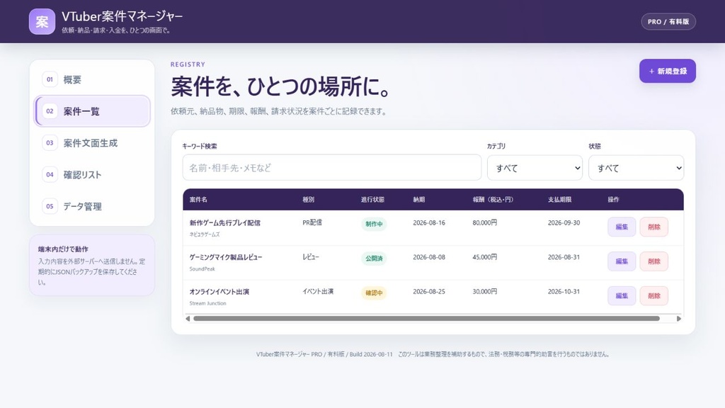Click the イベント出演 type cell
The image size is (725, 408).
(318, 291)
